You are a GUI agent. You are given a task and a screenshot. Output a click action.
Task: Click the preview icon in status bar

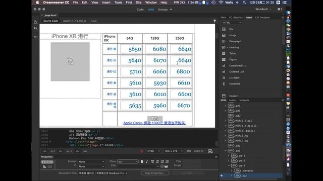210,151
